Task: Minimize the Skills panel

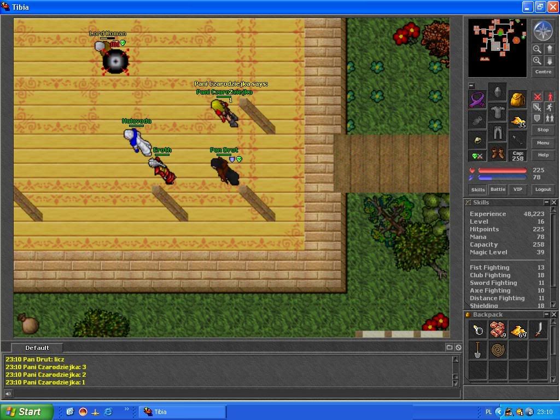Action: pyautogui.click(x=546, y=202)
